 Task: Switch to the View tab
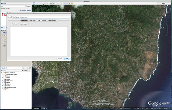(39, 20)
